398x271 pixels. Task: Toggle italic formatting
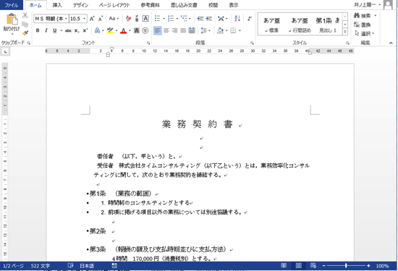coord(46,30)
